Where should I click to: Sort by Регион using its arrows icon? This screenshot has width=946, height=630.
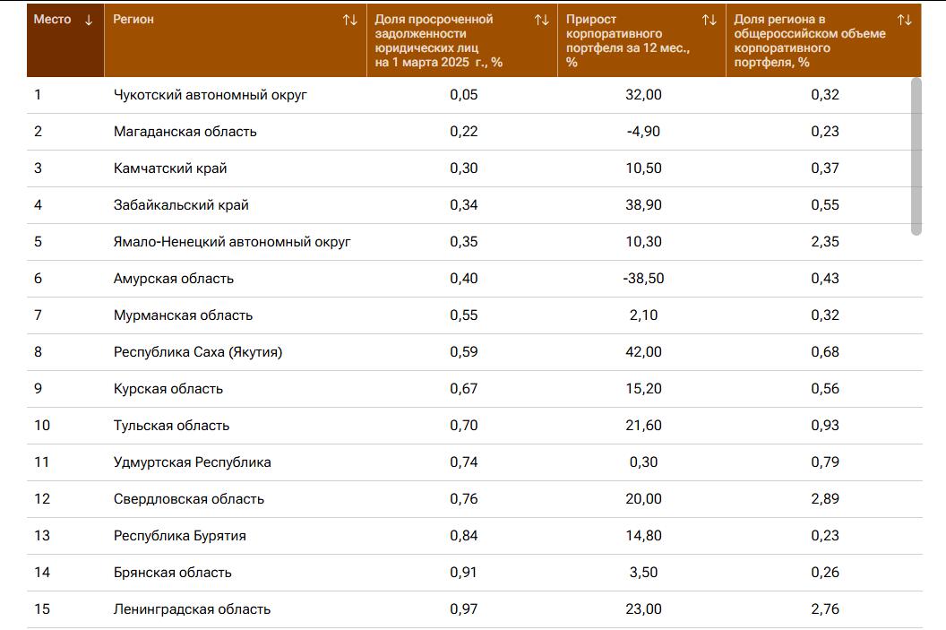point(350,20)
